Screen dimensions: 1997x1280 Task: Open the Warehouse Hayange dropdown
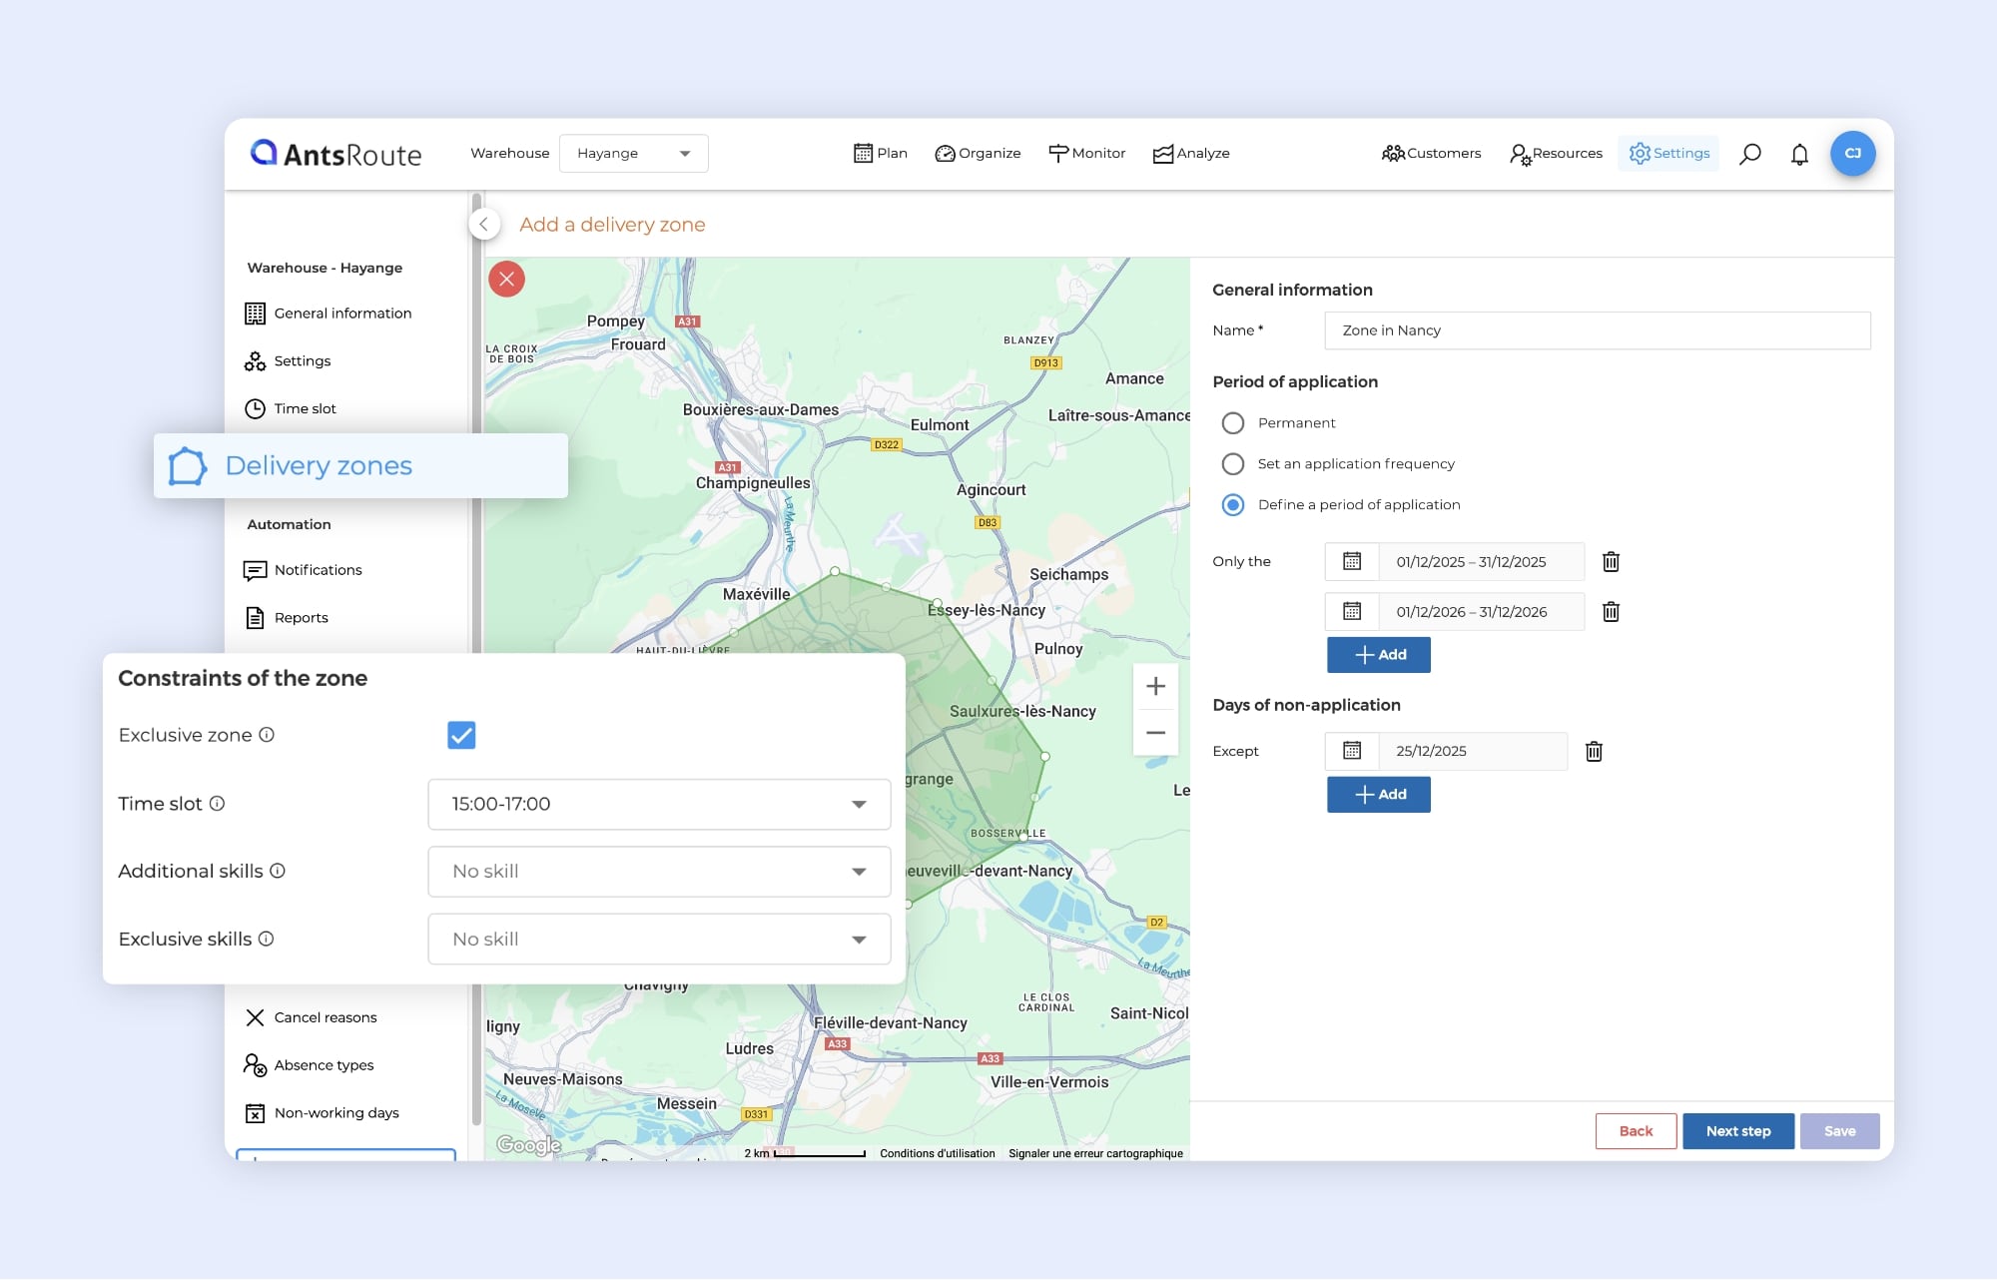tap(634, 154)
